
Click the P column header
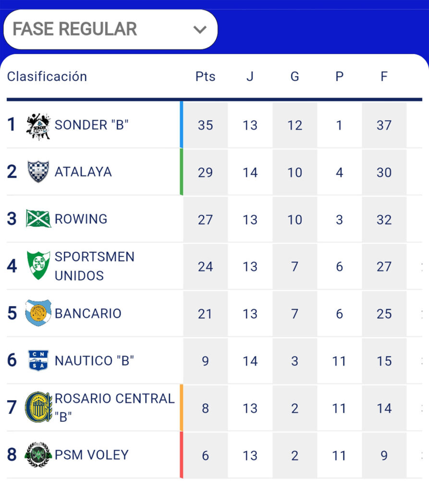click(x=339, y=77)
